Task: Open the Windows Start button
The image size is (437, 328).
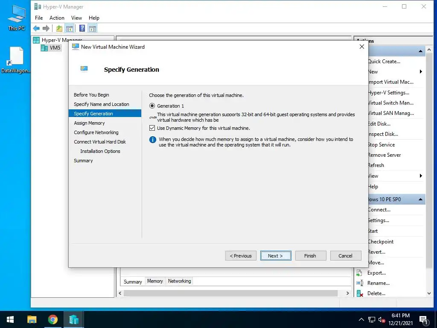Action: (10, 319)
